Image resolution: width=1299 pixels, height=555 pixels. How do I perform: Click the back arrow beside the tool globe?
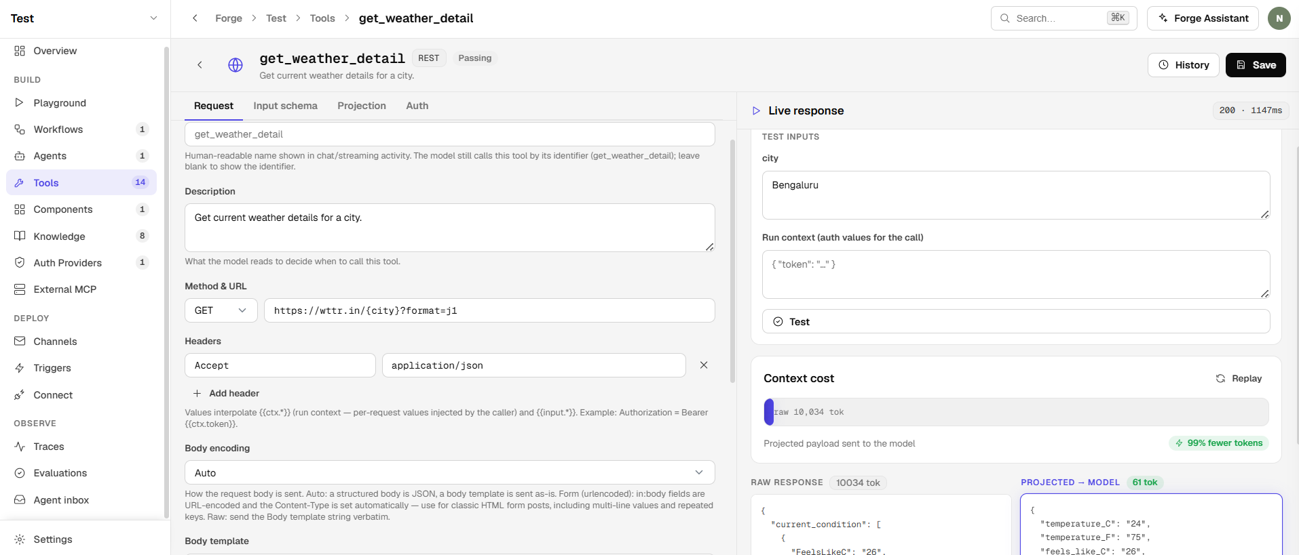200,65
